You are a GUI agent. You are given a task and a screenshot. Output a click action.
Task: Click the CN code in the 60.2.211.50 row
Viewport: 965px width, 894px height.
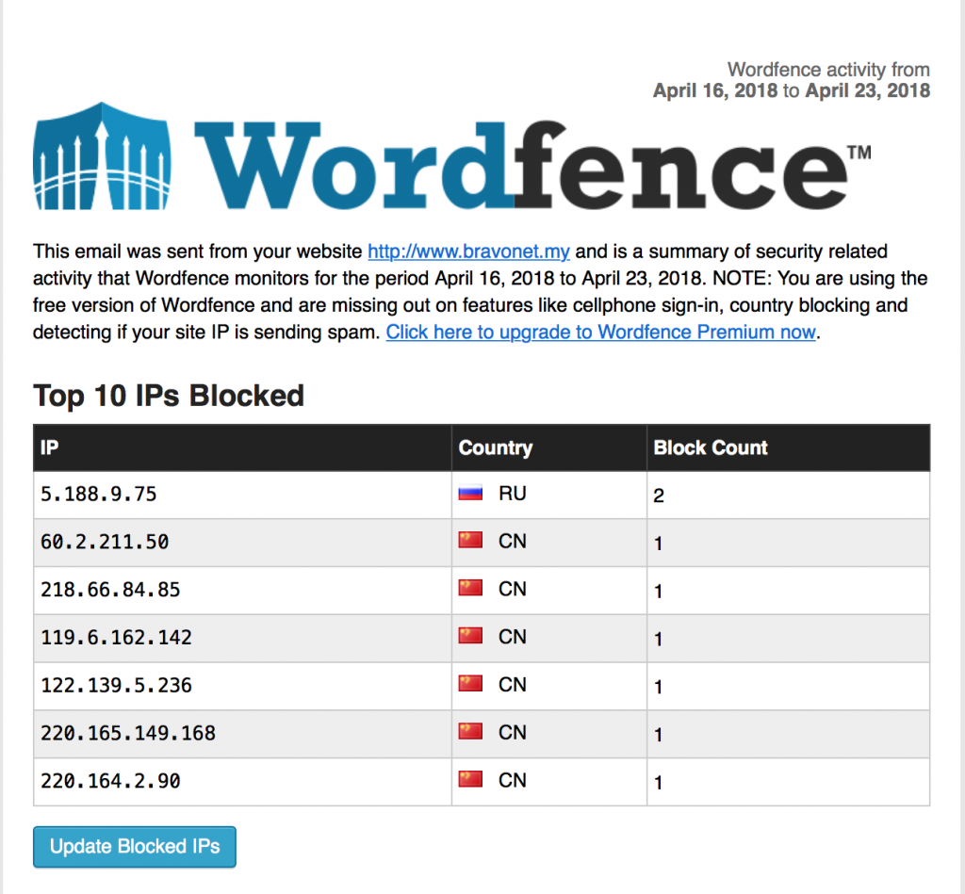(512, 542)
